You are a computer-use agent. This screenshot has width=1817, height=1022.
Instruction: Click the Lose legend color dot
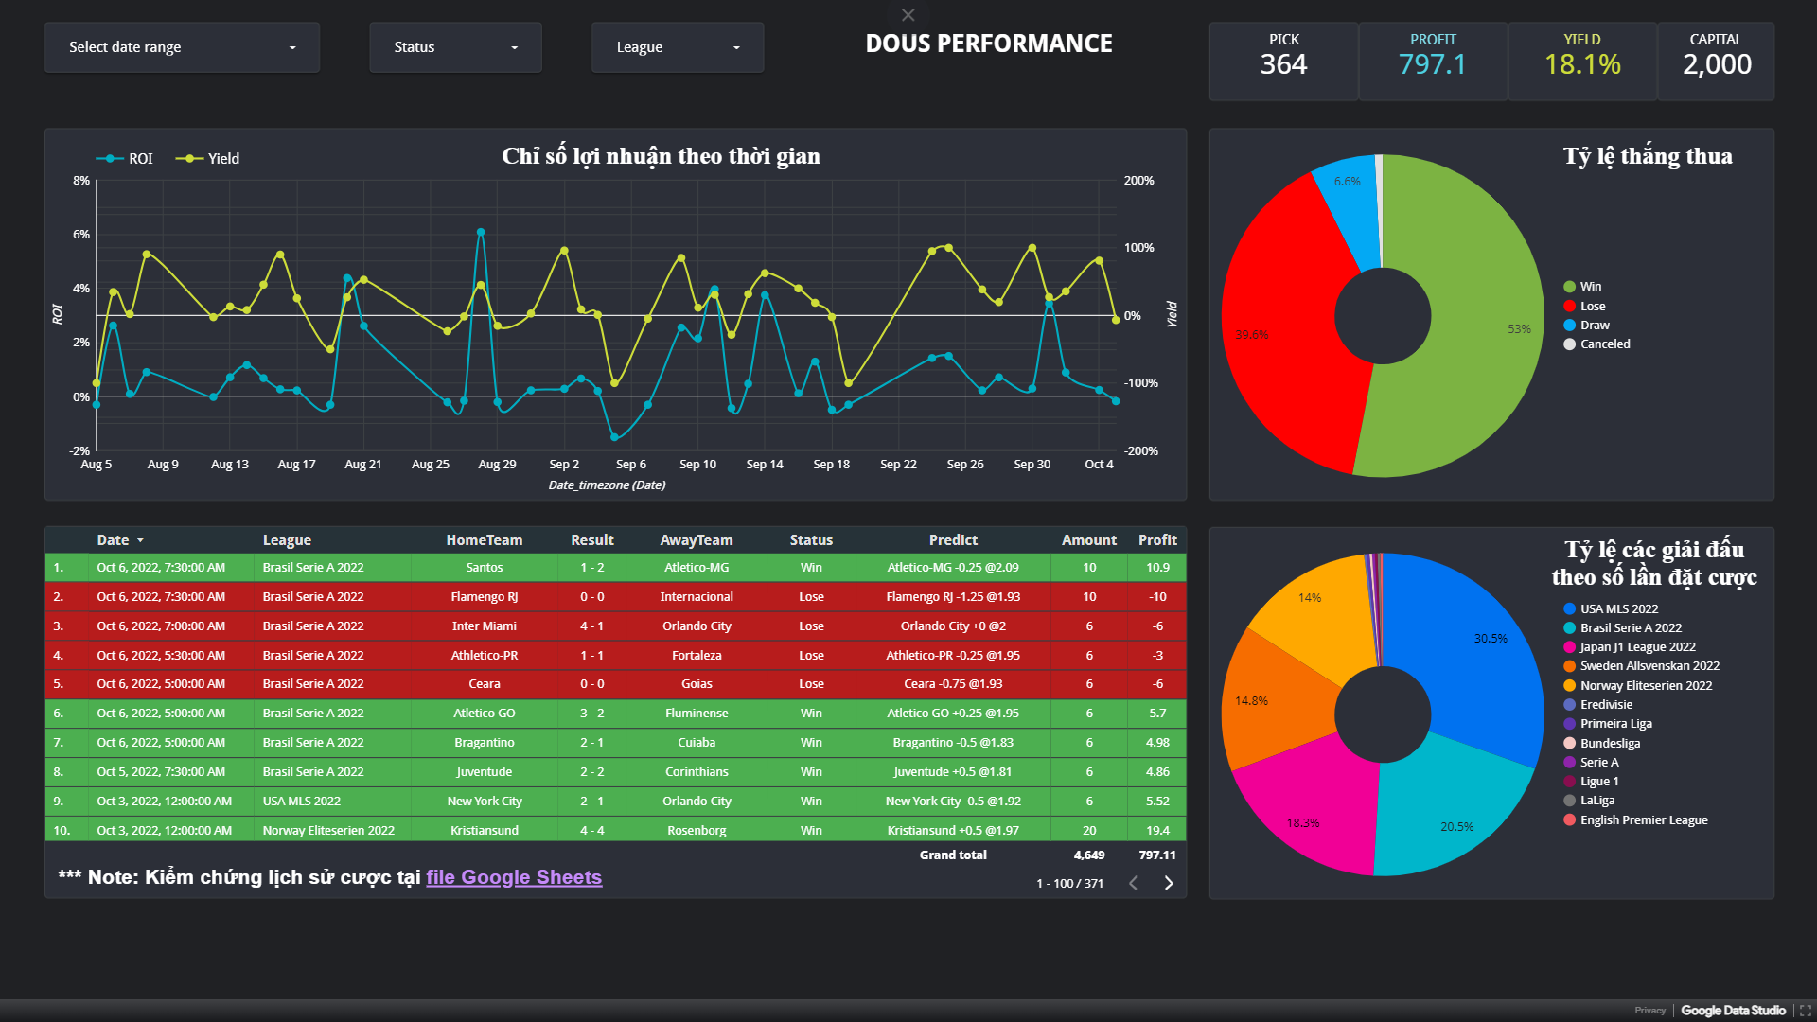1570,306
